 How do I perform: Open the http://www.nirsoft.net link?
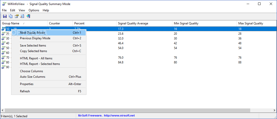coord(119,116)
